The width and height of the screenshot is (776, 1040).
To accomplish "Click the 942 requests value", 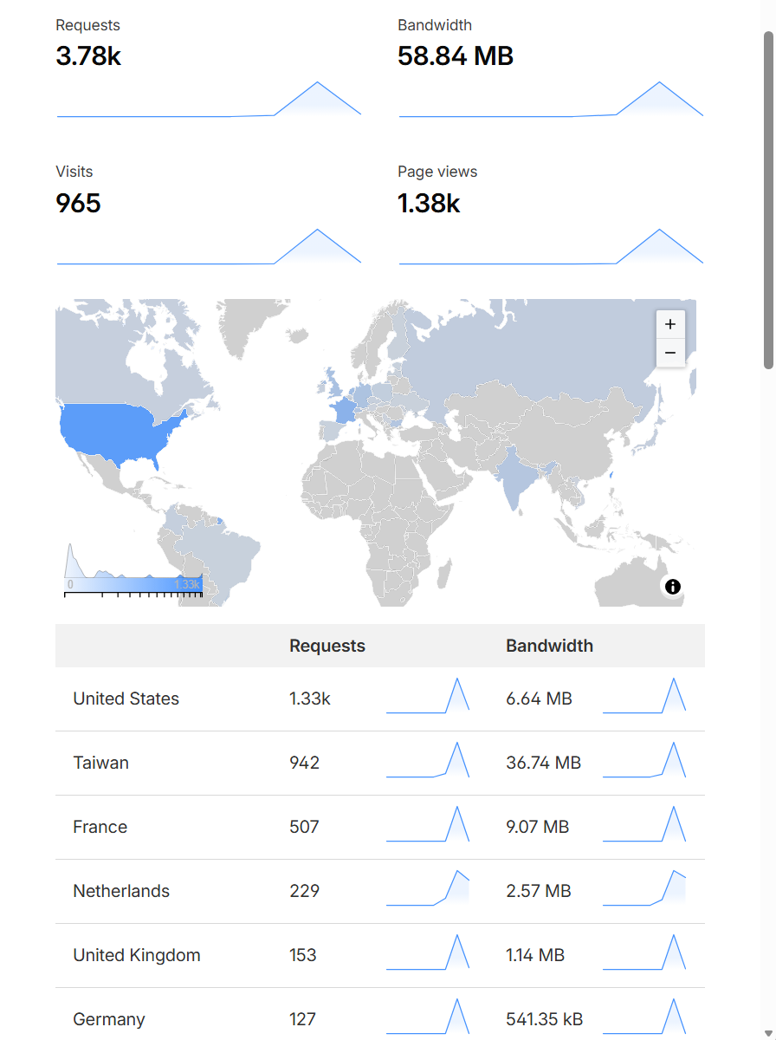I will coord(305,763).
